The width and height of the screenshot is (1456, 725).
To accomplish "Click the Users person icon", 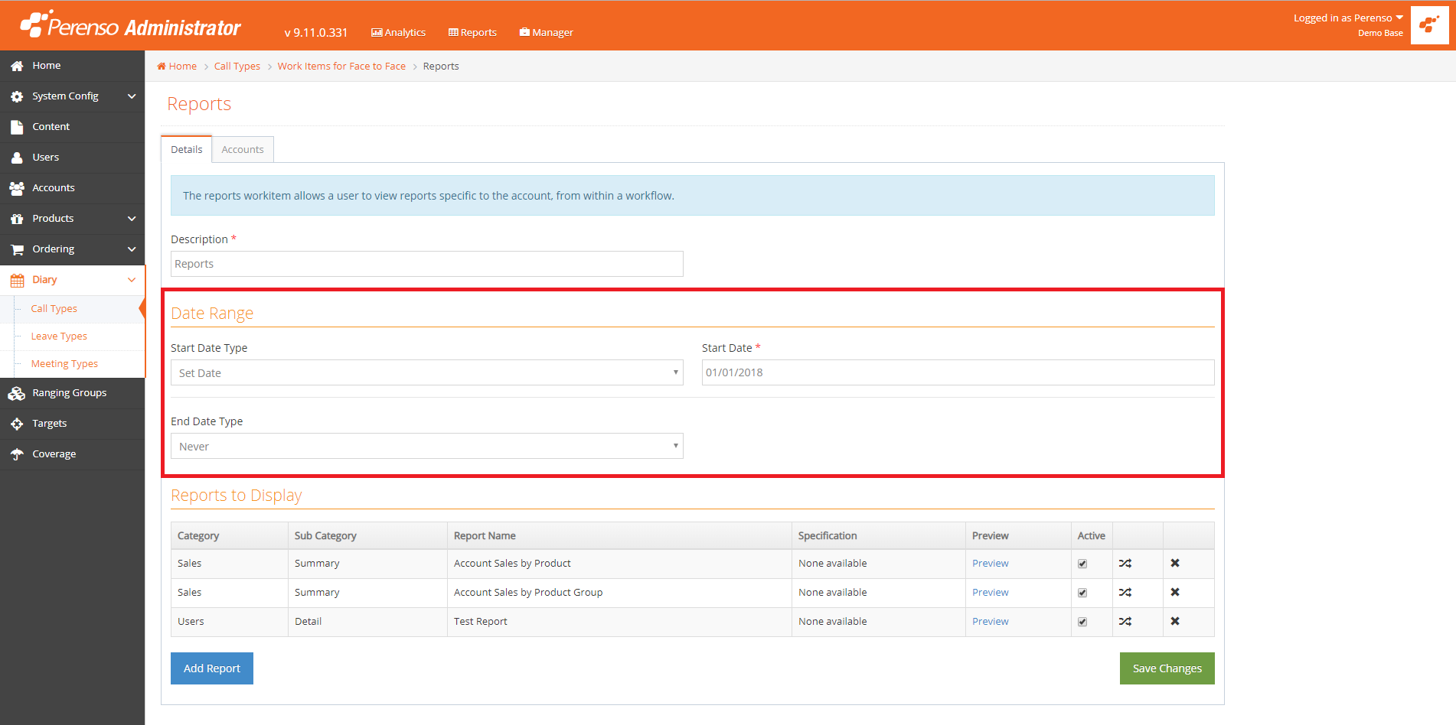I will pyautogui.click(x=17, y=158).
